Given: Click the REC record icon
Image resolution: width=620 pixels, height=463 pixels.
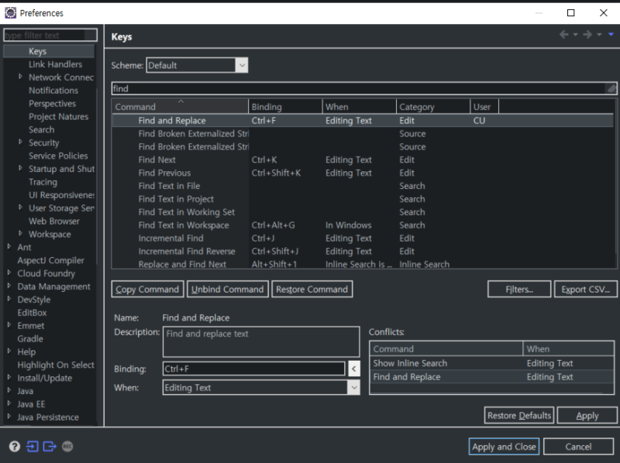Looking at the screenshot, I should point(67,446).
